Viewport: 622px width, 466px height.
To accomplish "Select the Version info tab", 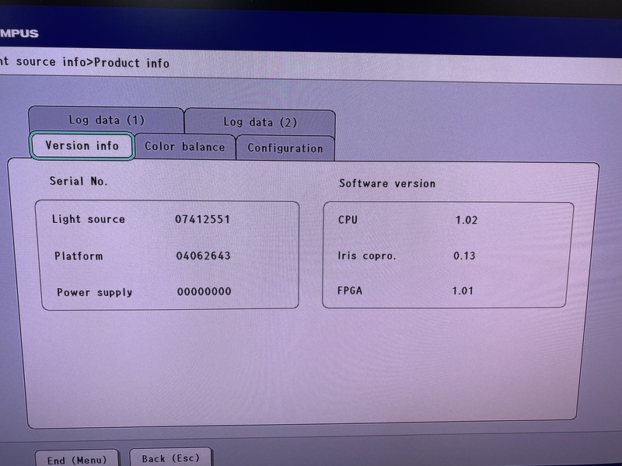I will coord(82,146).
